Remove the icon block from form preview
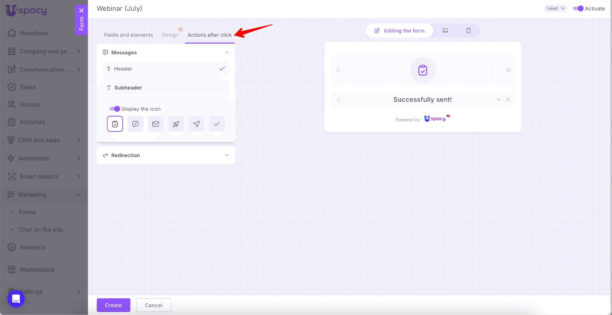The height and width of the screenshot is (315, 612). (x=508, y=70)
